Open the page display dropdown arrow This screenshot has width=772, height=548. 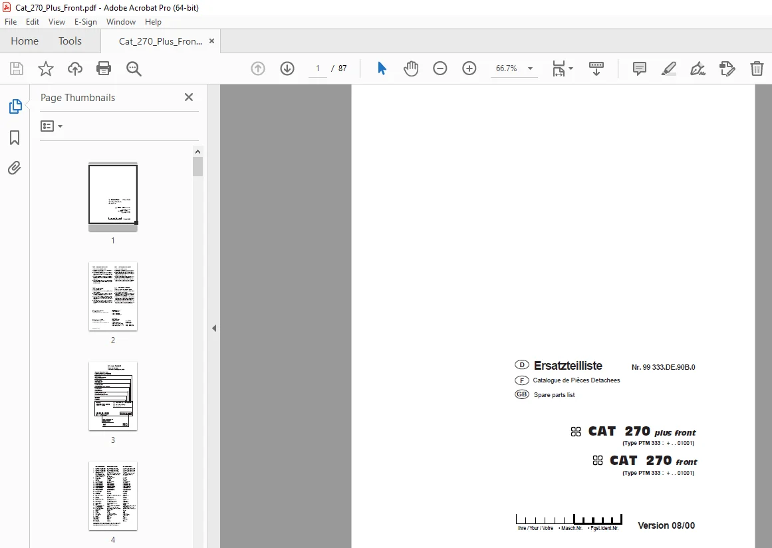point(571,68)
